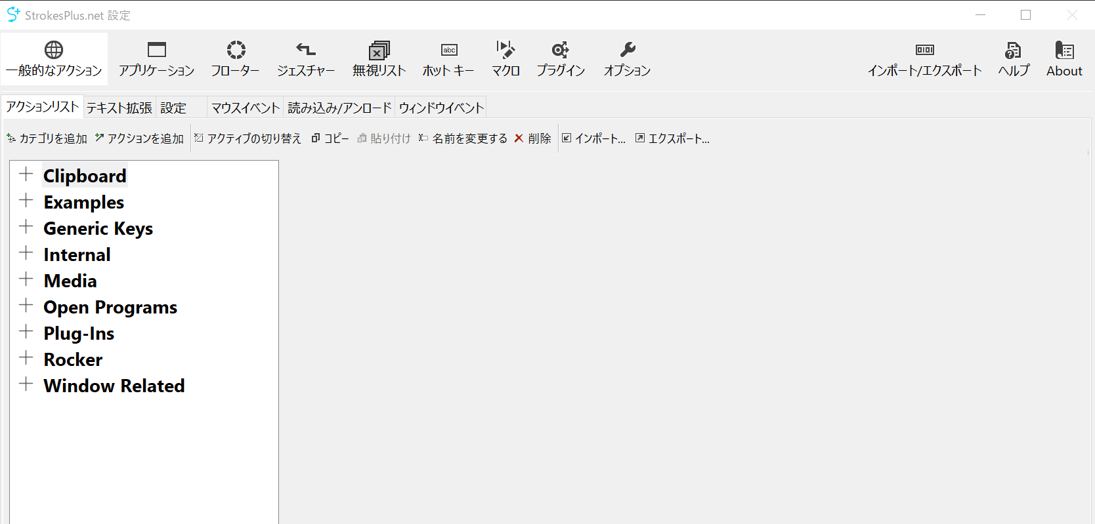Expand the Rocker category
This screenshot has height=524, width=1095.
click(26, 358)
